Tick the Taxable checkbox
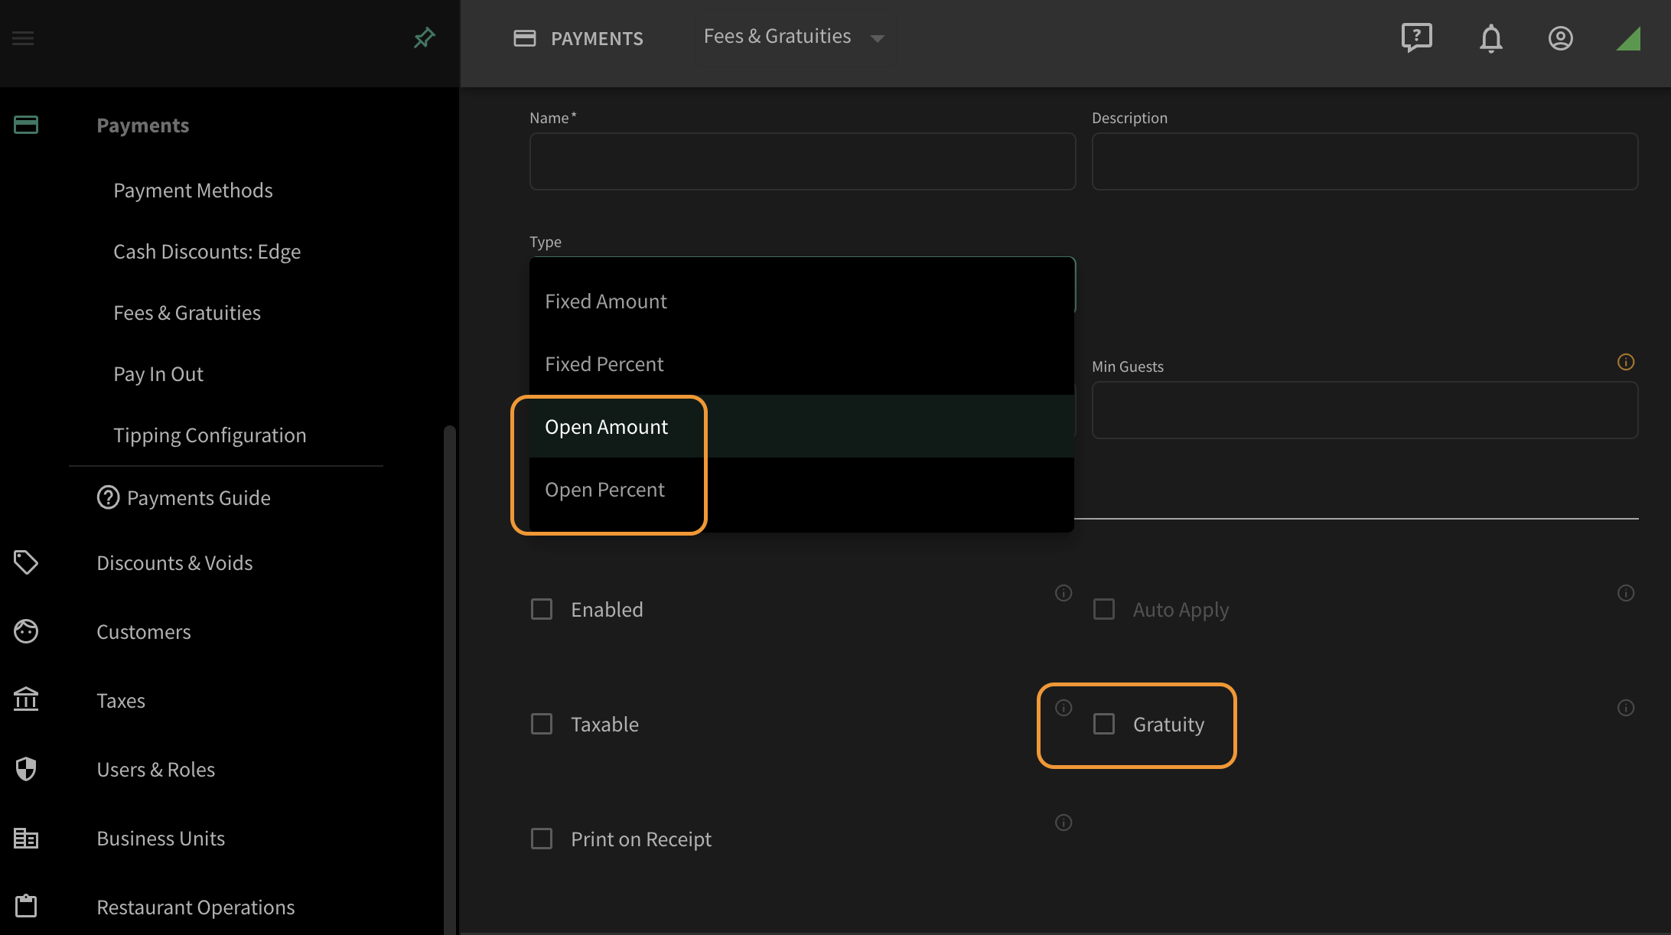This screenshot has height=935, width=1671. 542,724
